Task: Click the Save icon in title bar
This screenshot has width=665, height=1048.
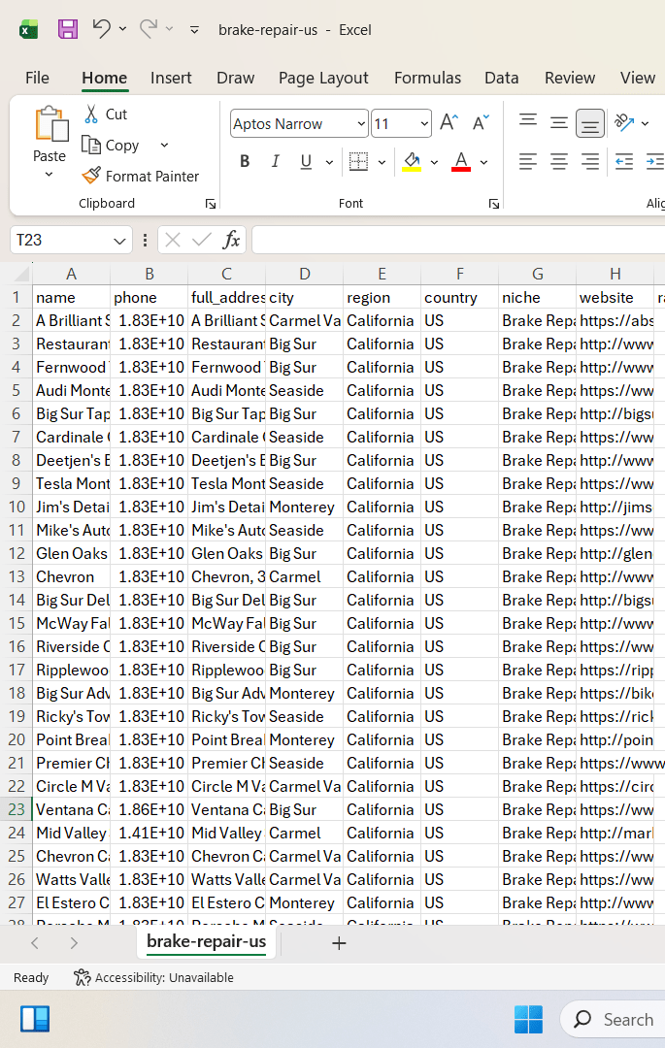Action: [68, 29]
